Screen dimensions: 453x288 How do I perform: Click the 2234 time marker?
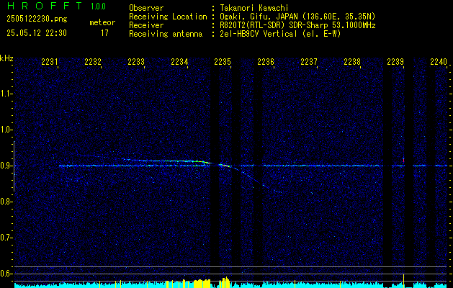[179, 61]
